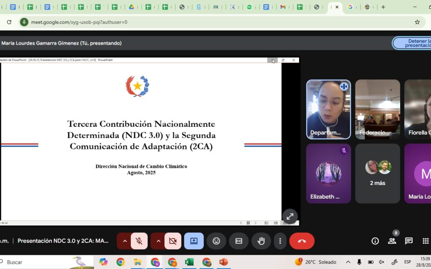Open the chat messages panel
Image resolution: width=431 pixels, height=269 pixels.
[409, 241]
